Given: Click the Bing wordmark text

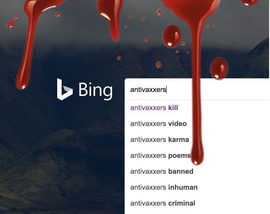Looking at the screenshot, I should [x=96, y=91].
